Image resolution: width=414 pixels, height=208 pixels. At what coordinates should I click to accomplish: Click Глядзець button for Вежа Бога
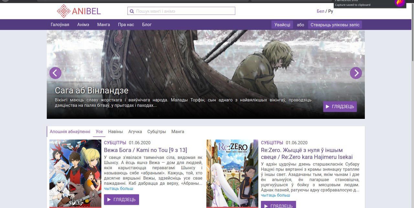pos(121,200)
